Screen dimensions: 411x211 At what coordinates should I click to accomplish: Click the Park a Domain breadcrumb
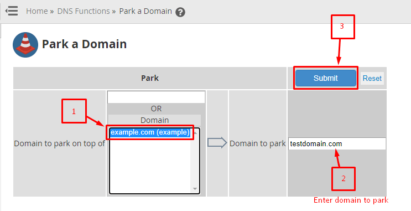point(145,11)
